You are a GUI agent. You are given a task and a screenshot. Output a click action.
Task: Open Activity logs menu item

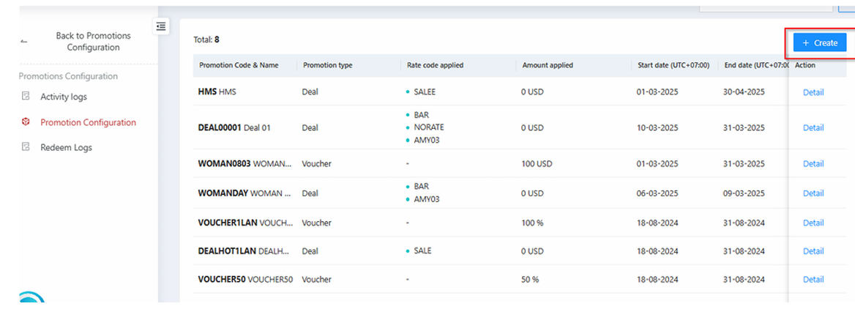point(64,97)
